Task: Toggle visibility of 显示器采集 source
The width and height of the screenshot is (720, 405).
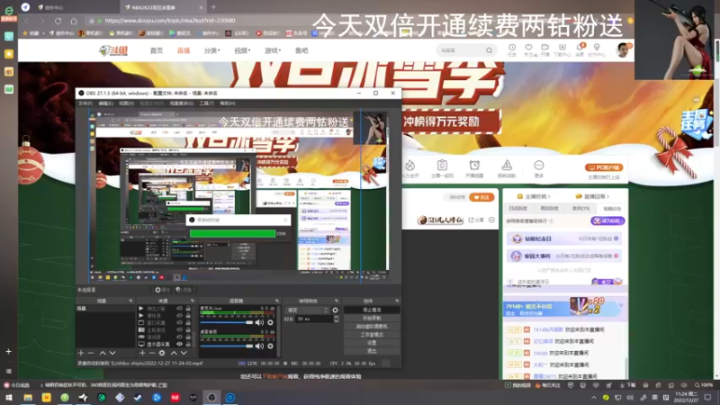Action: [179, 344]
